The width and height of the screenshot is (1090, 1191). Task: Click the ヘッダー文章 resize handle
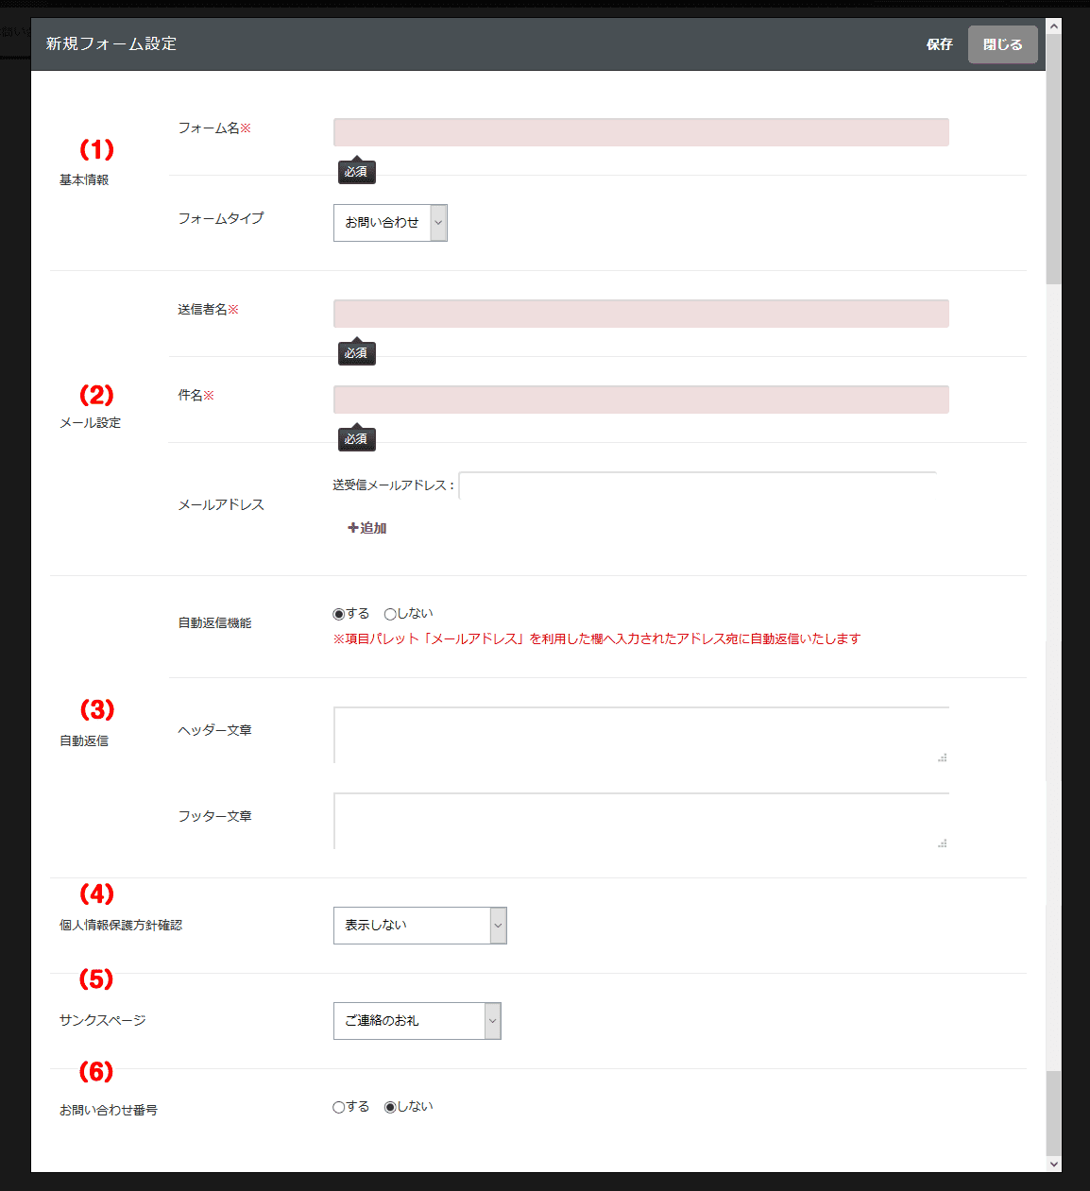pos(942,757)
